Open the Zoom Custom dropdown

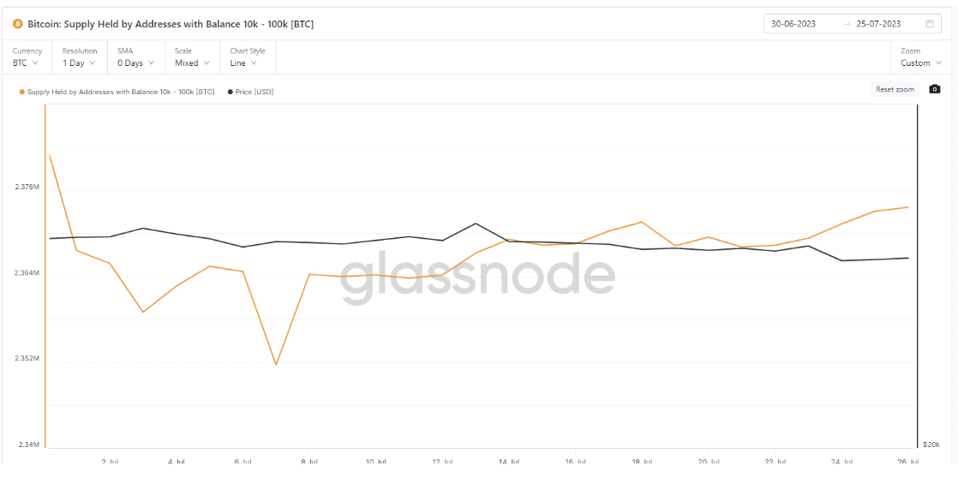(x=921, y=57)
